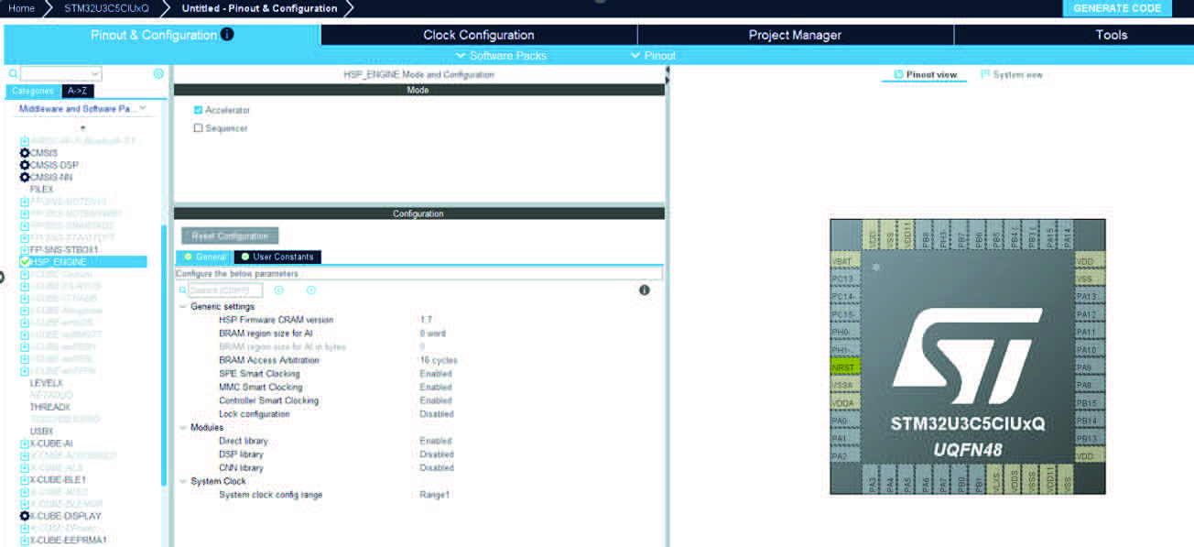Click the PB15 pin on the chip
Screen dimensions: 1194x547
(1090, 403)
